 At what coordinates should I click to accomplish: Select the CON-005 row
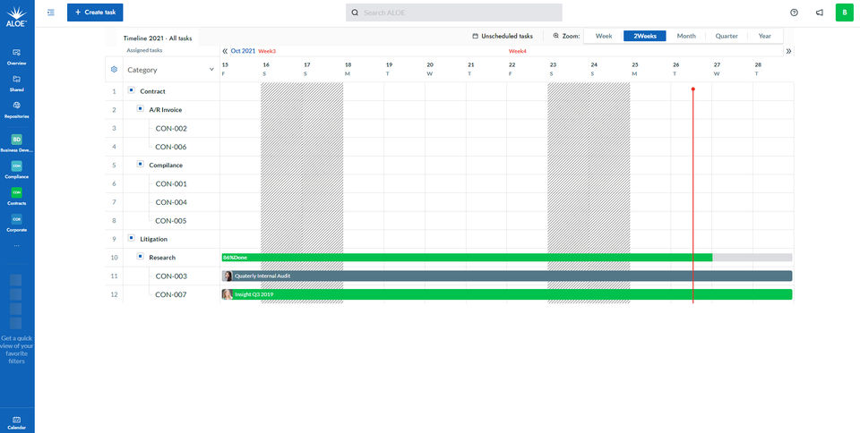pyautogui.click(x=171, y=221)
